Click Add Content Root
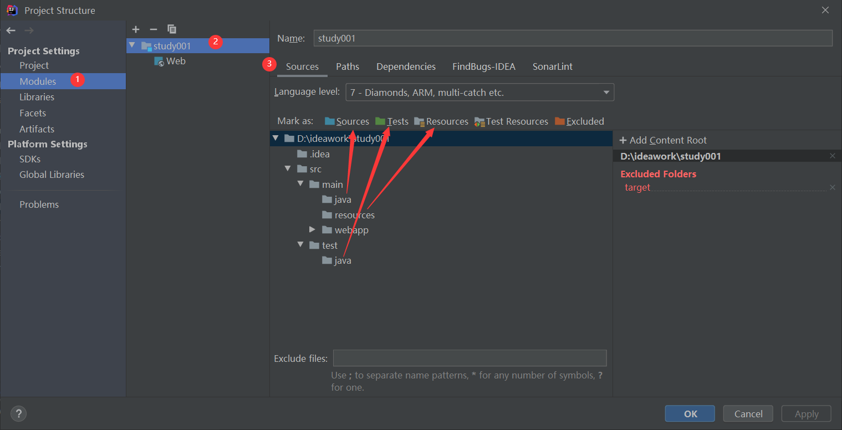 point(663,140)
